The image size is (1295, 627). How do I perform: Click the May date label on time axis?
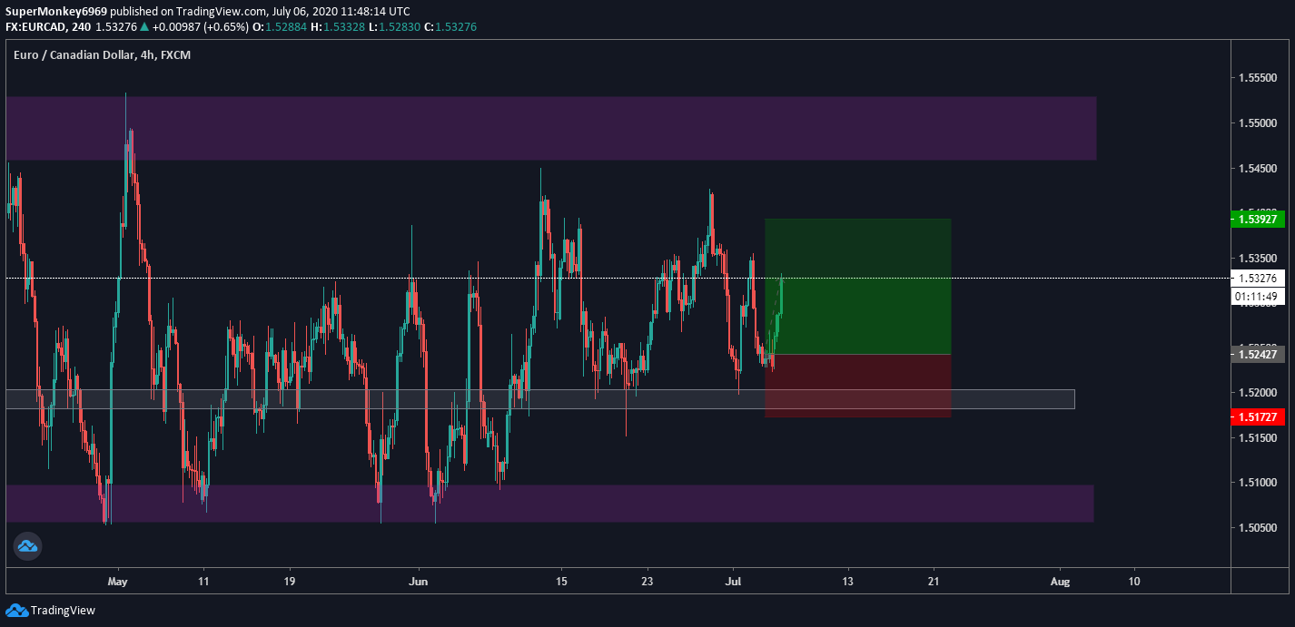coord(117,581)
